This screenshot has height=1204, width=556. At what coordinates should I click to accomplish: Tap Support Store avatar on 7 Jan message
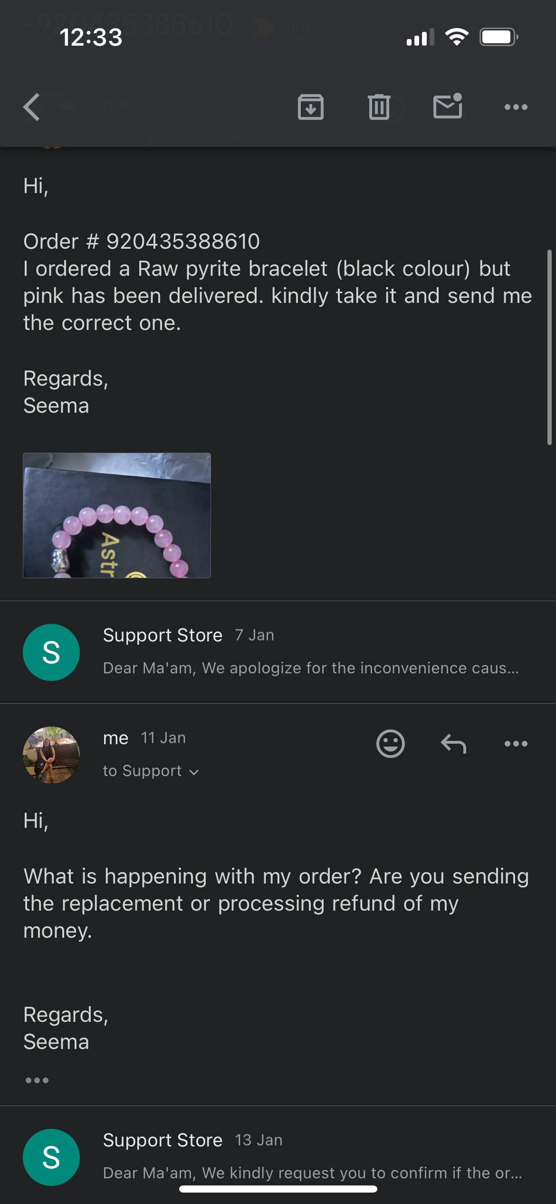coord(51,652)
